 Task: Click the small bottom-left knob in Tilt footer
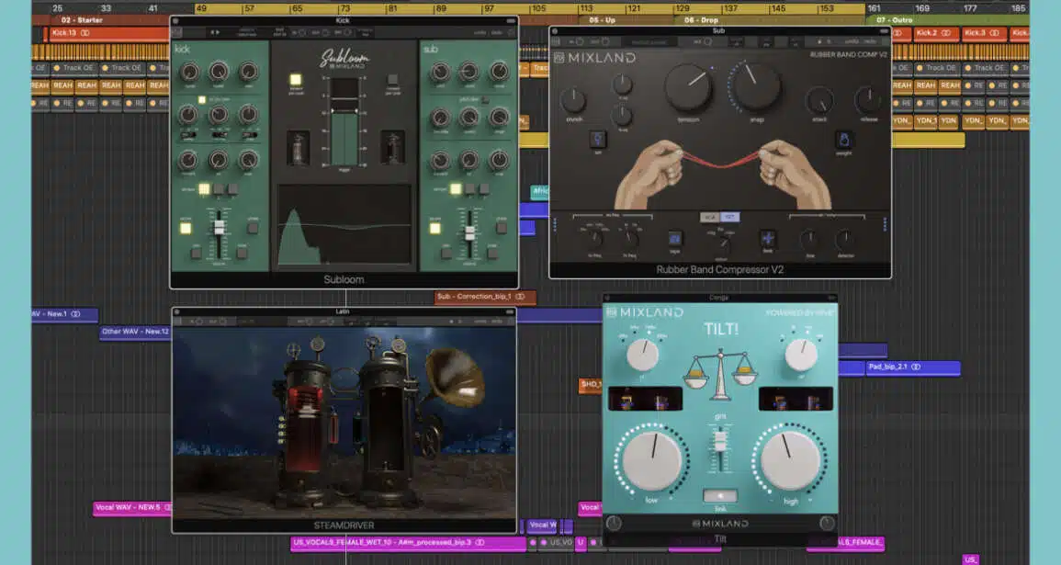[x=614, y=523]
